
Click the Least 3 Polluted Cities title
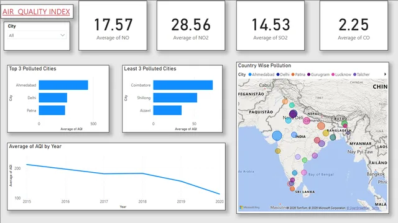(x=150, y=69)
